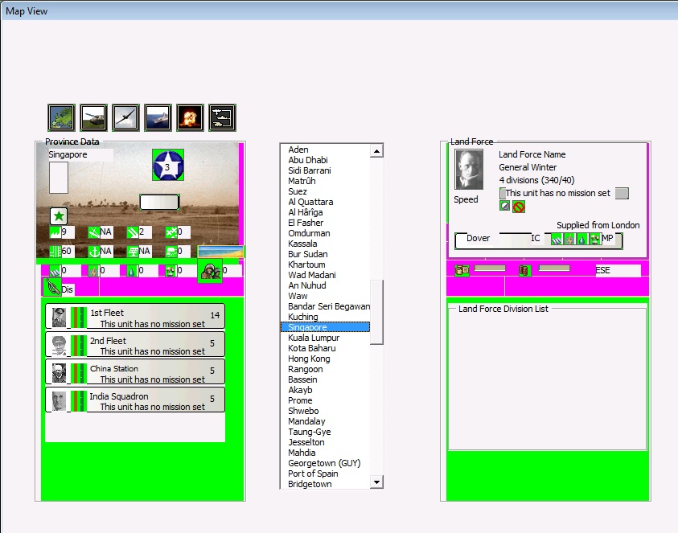678x533 pixels.
Task: Click the nuclear explosion icon
Action: [190, 117]
